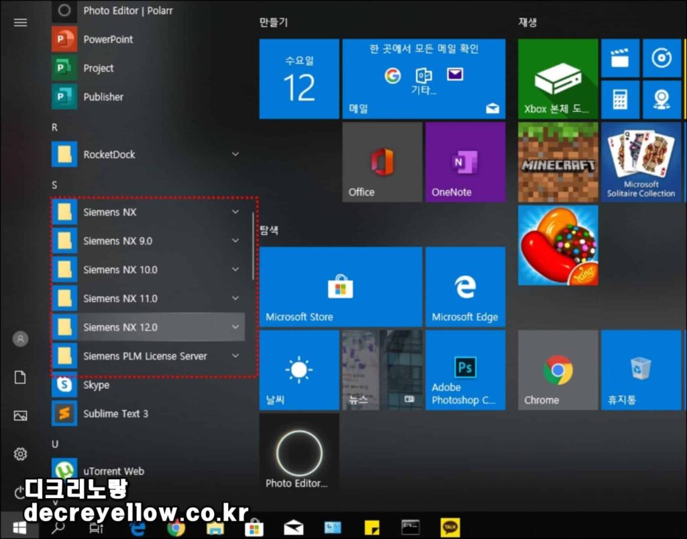
Task: Open Pictures from the Start rail
Action: tap(20, 415)
